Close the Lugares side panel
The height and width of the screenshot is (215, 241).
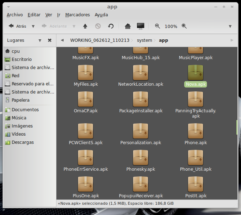point(50,40)
